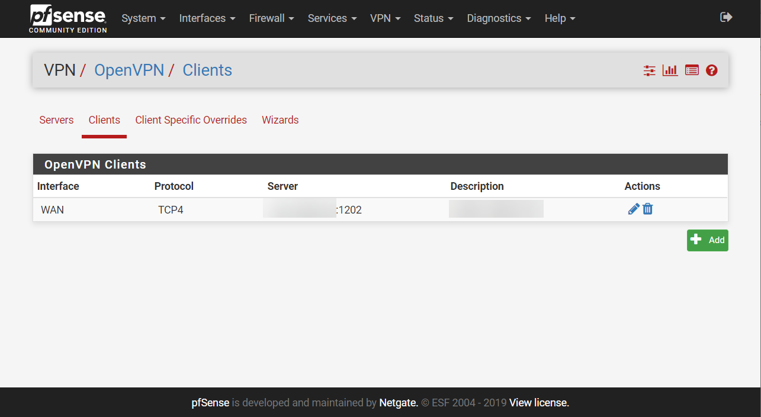The width and height of the screenshot is (761, 417).
Task: Open the pfSense footer link
Action: coord(210,403)
